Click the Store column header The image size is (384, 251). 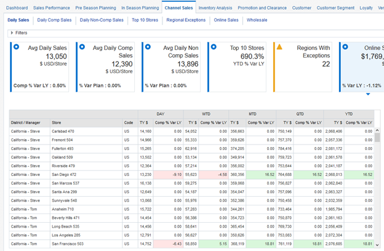click(57, 122)
